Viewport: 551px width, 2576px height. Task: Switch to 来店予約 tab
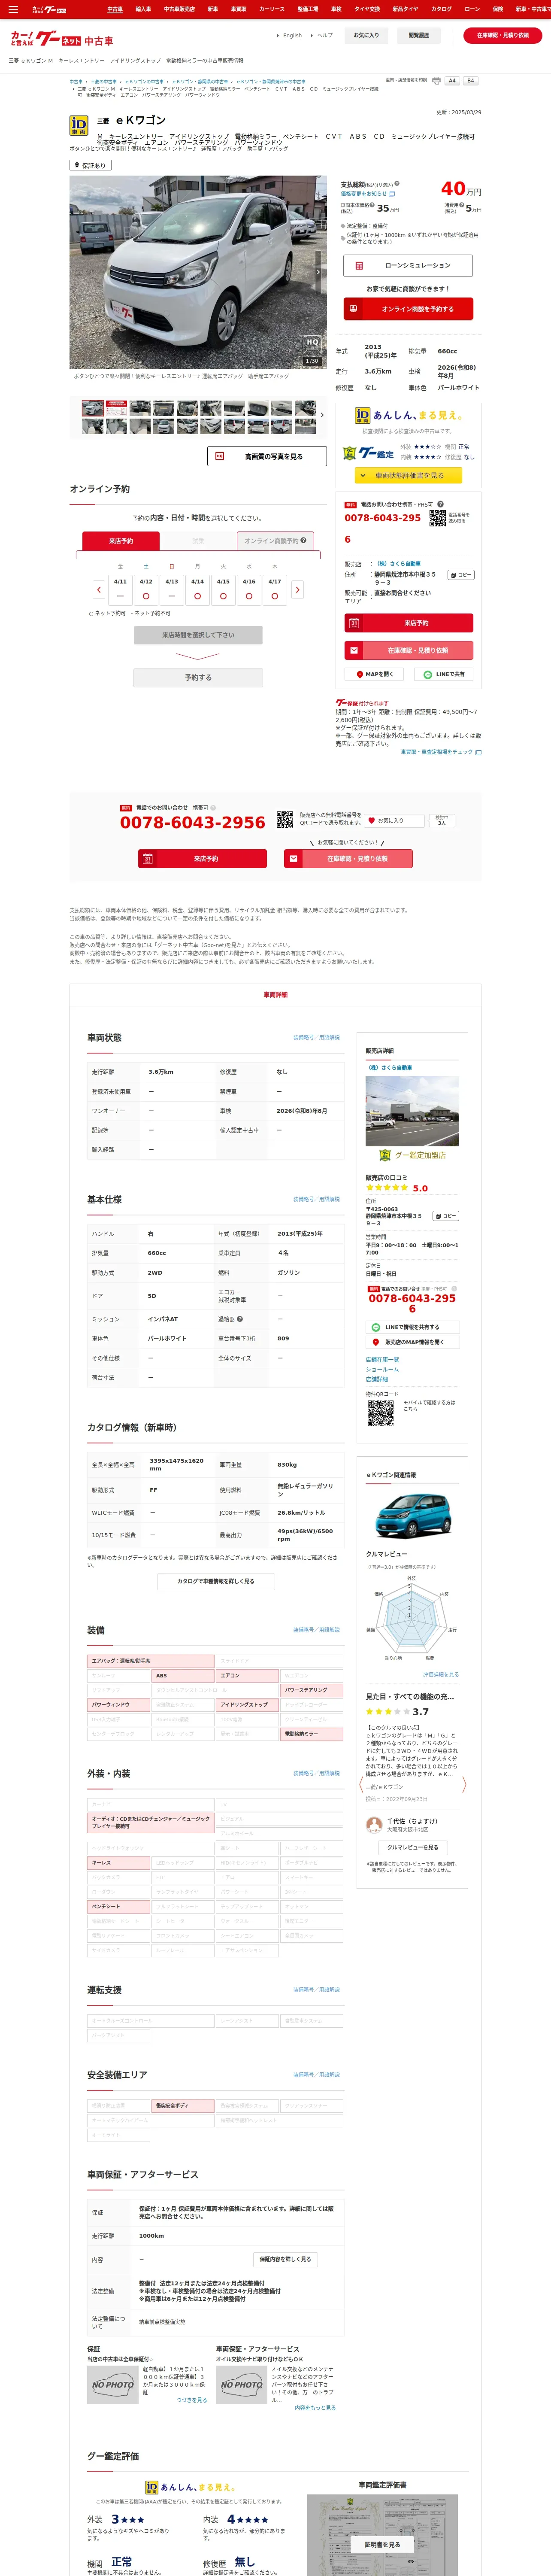121,541
